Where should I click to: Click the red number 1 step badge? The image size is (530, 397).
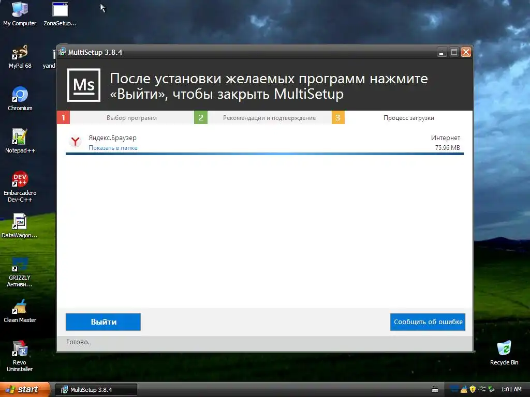tap(63, 118)
